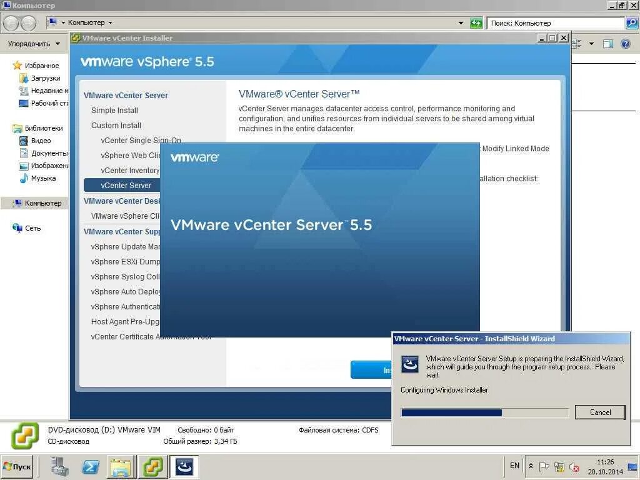Click the running VMware setup taskbar icon
Image resolution: width=640 pixels, height=480 pixels.
point(184,466)
